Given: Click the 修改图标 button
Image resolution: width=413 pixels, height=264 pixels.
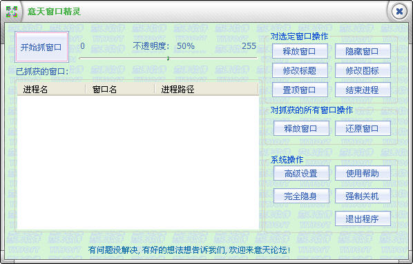Looking at the screenshot, I should tap(363, 70).
